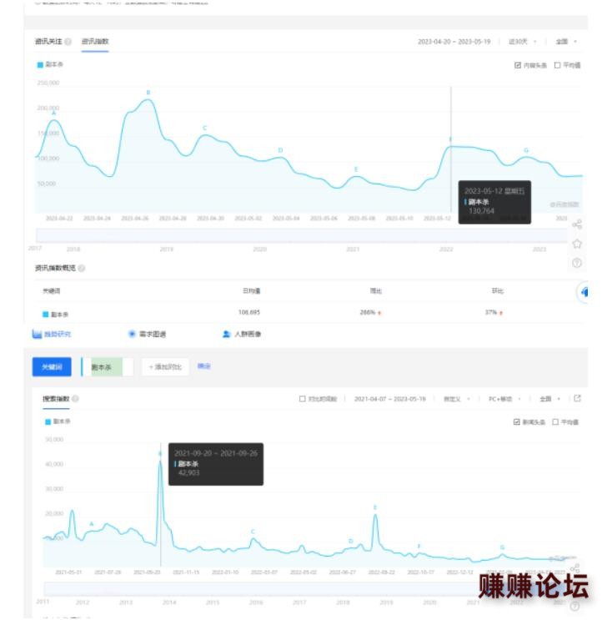Click the 需求图谱 circle icon

point(132,334)
